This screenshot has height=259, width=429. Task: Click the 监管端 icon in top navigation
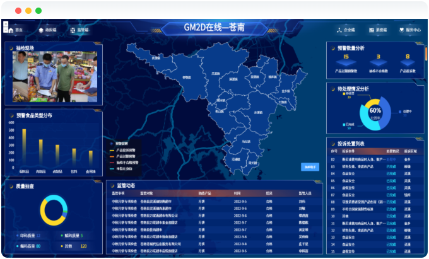[72, 30]
